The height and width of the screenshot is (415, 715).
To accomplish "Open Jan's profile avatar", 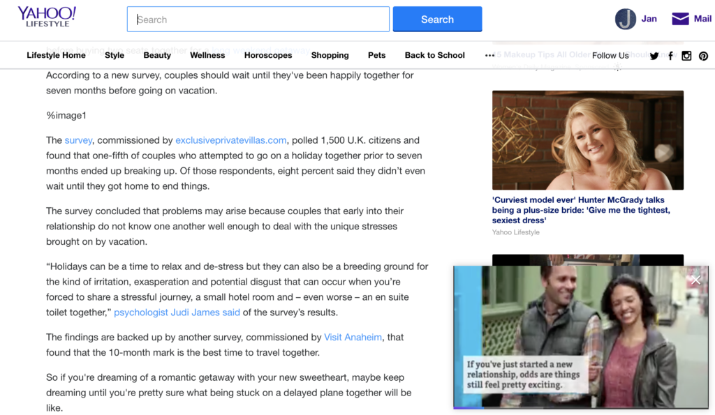I will click(625, 19).
